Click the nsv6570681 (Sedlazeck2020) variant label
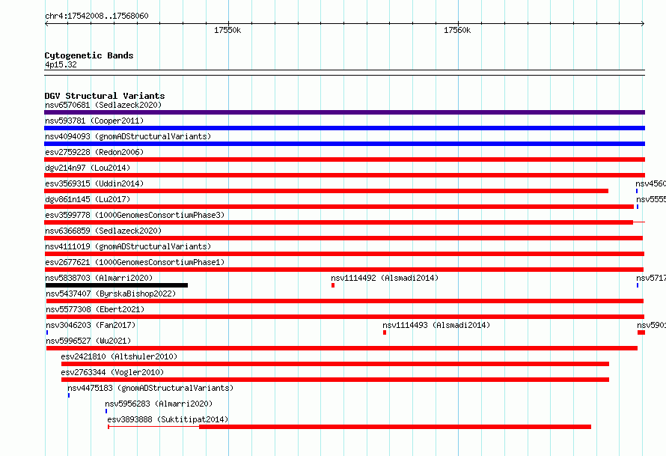The height and width of the screenshot is (456, 666). point(103,105)
